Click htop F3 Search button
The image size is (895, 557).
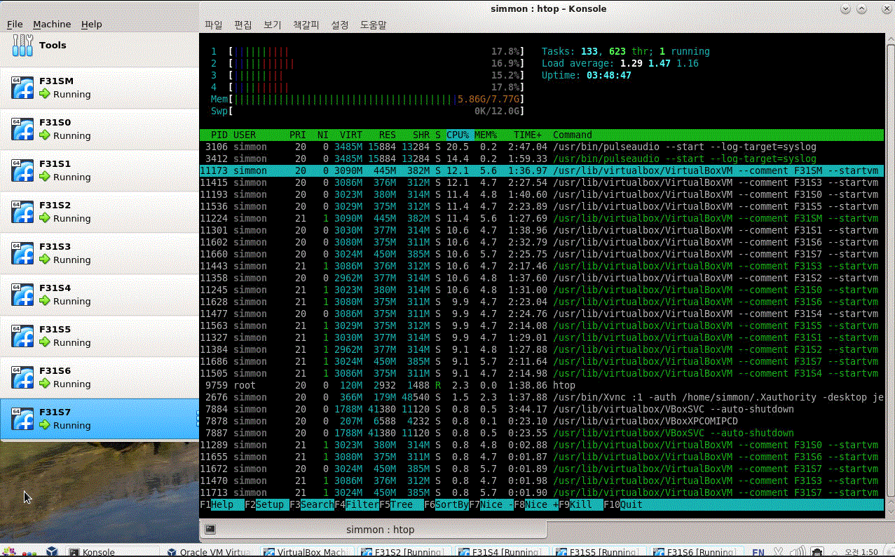tap(312, 504)
